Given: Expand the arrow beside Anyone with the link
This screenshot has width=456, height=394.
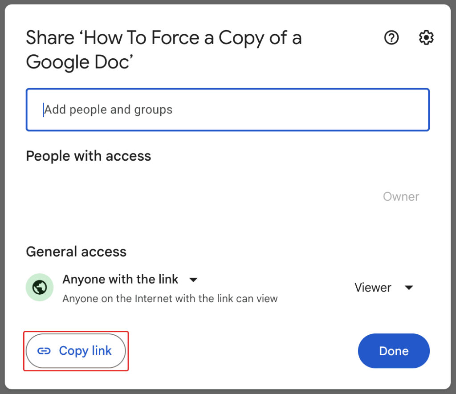Looking at the screenshot, I should (193, 280).
